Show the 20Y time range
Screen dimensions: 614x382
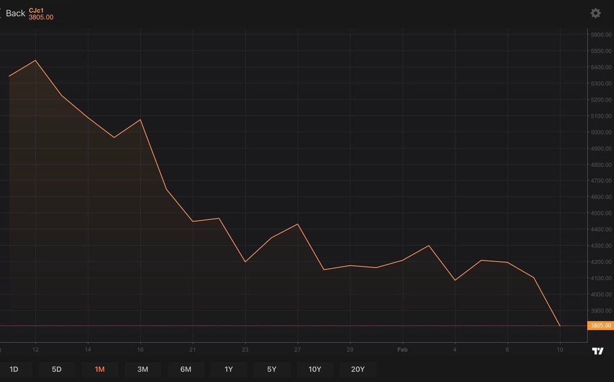tap(358, 369)
